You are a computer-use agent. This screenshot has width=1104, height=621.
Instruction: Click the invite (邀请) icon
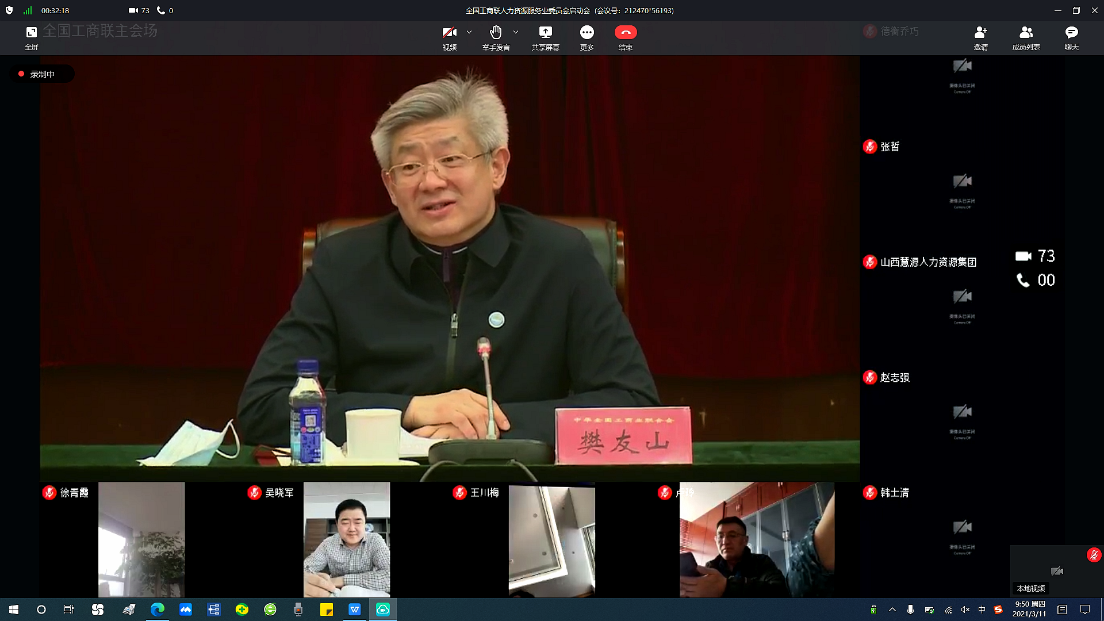coord(980,32)
